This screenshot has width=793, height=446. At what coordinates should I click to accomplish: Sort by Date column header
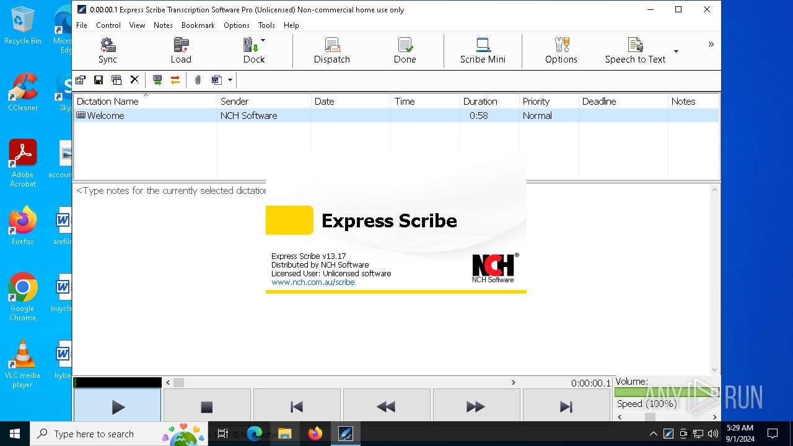pyautogui.click(x=351, y=102)
